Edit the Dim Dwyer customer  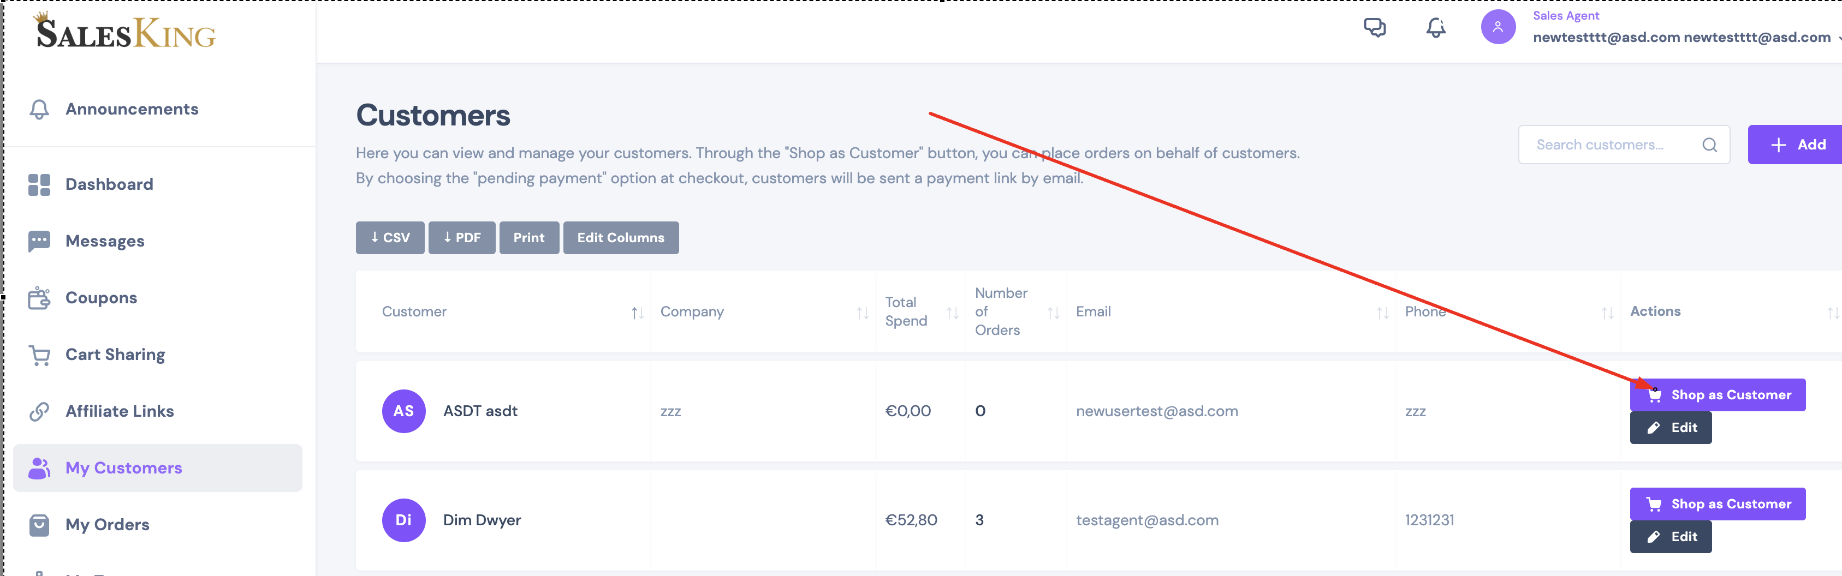pyautogui.click(x=1671, y=537)
